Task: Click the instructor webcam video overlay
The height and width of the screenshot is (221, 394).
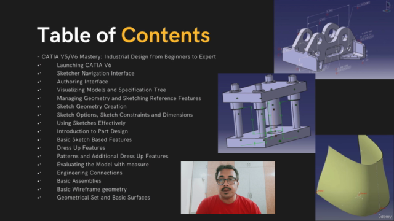Action: [x=228, y=187]
